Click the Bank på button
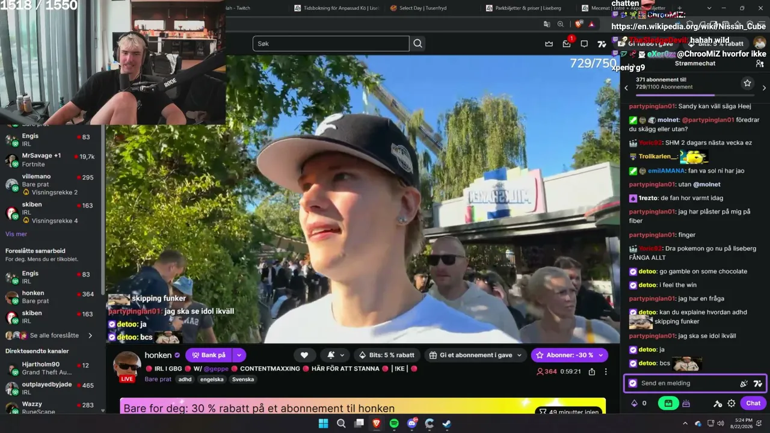 point(209,355)
